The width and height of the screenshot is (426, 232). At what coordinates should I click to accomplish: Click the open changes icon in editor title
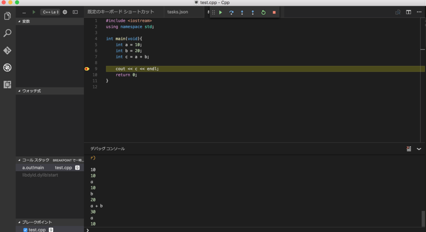[398, 12]
